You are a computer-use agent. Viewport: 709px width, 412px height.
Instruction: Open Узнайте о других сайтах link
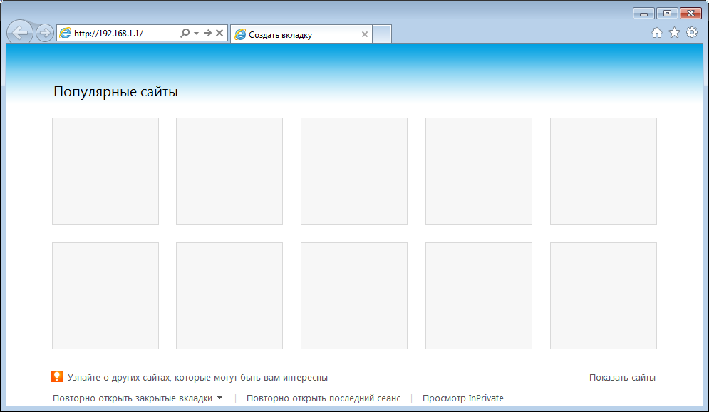(x=197, y=378)
